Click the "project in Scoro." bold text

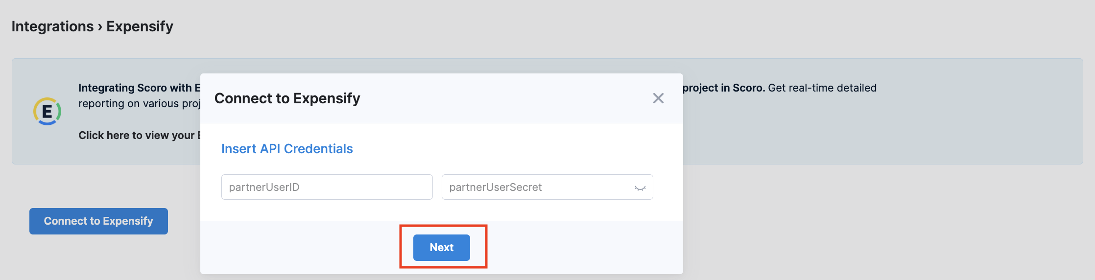point(724,88)
